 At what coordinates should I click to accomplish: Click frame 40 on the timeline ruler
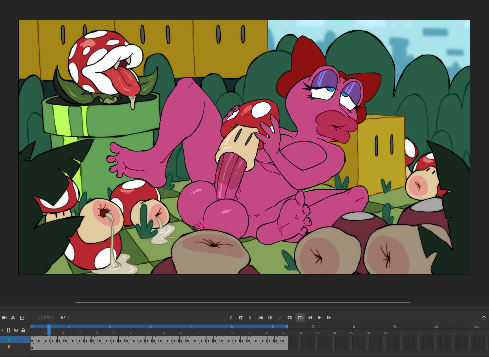pos(165,333)
